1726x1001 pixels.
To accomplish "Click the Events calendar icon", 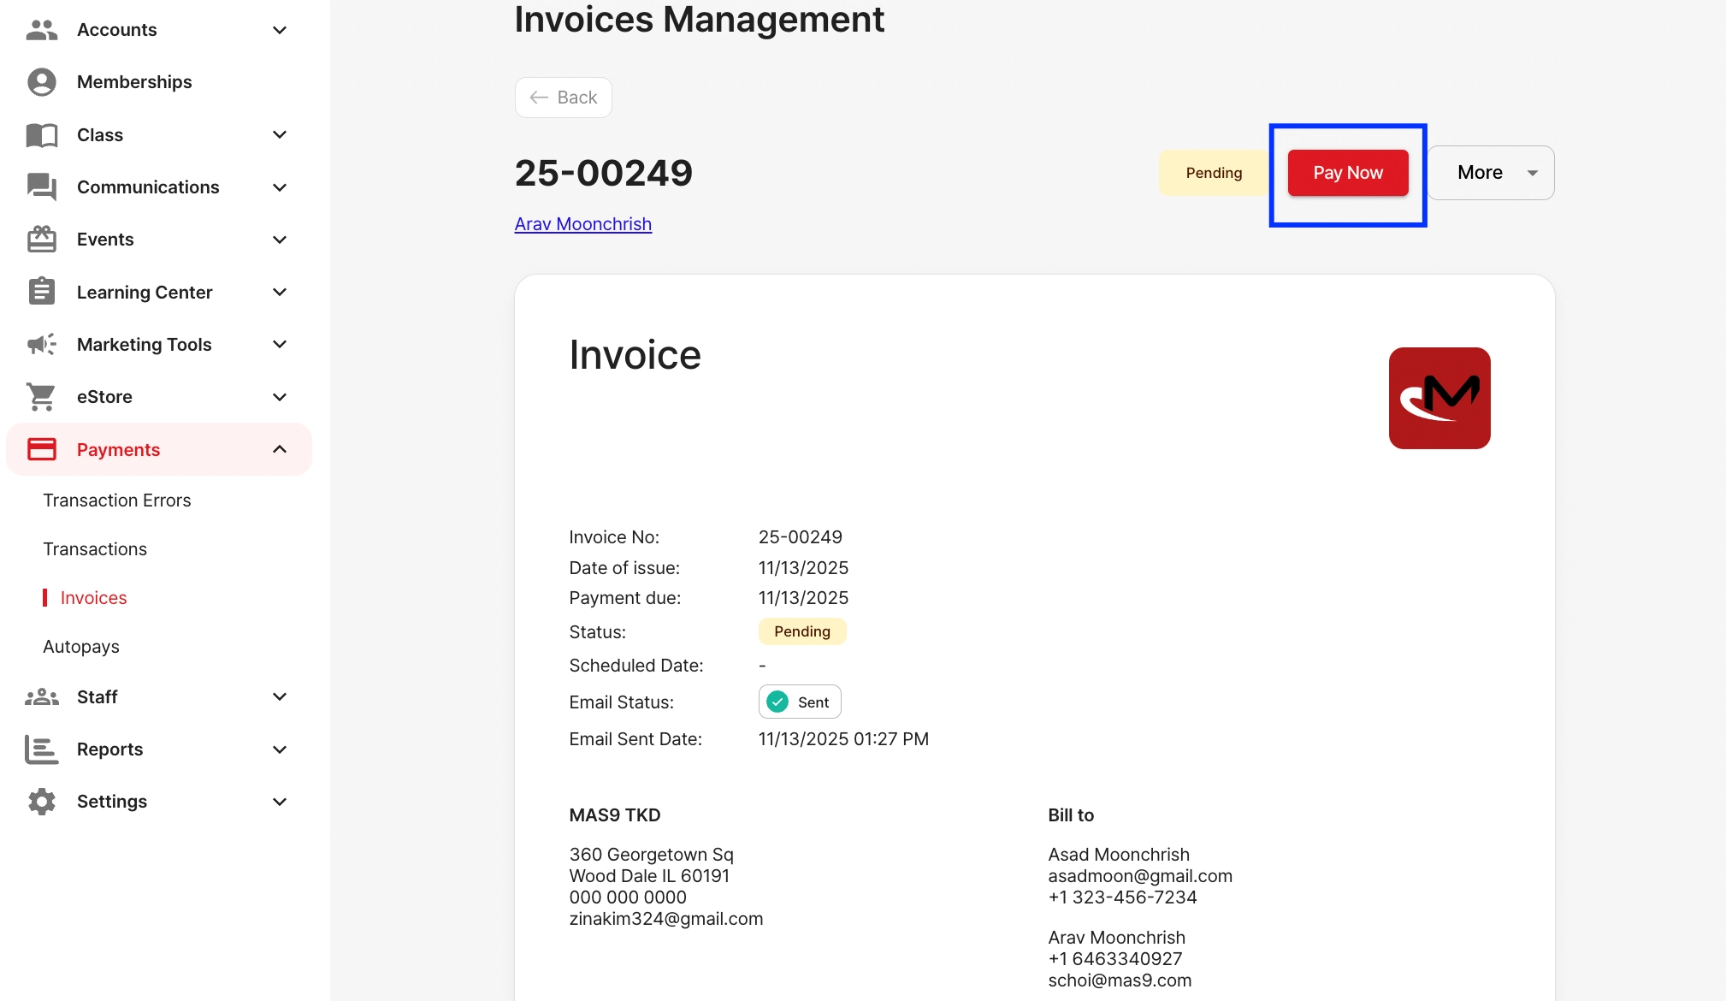I will tap(41, 240).
